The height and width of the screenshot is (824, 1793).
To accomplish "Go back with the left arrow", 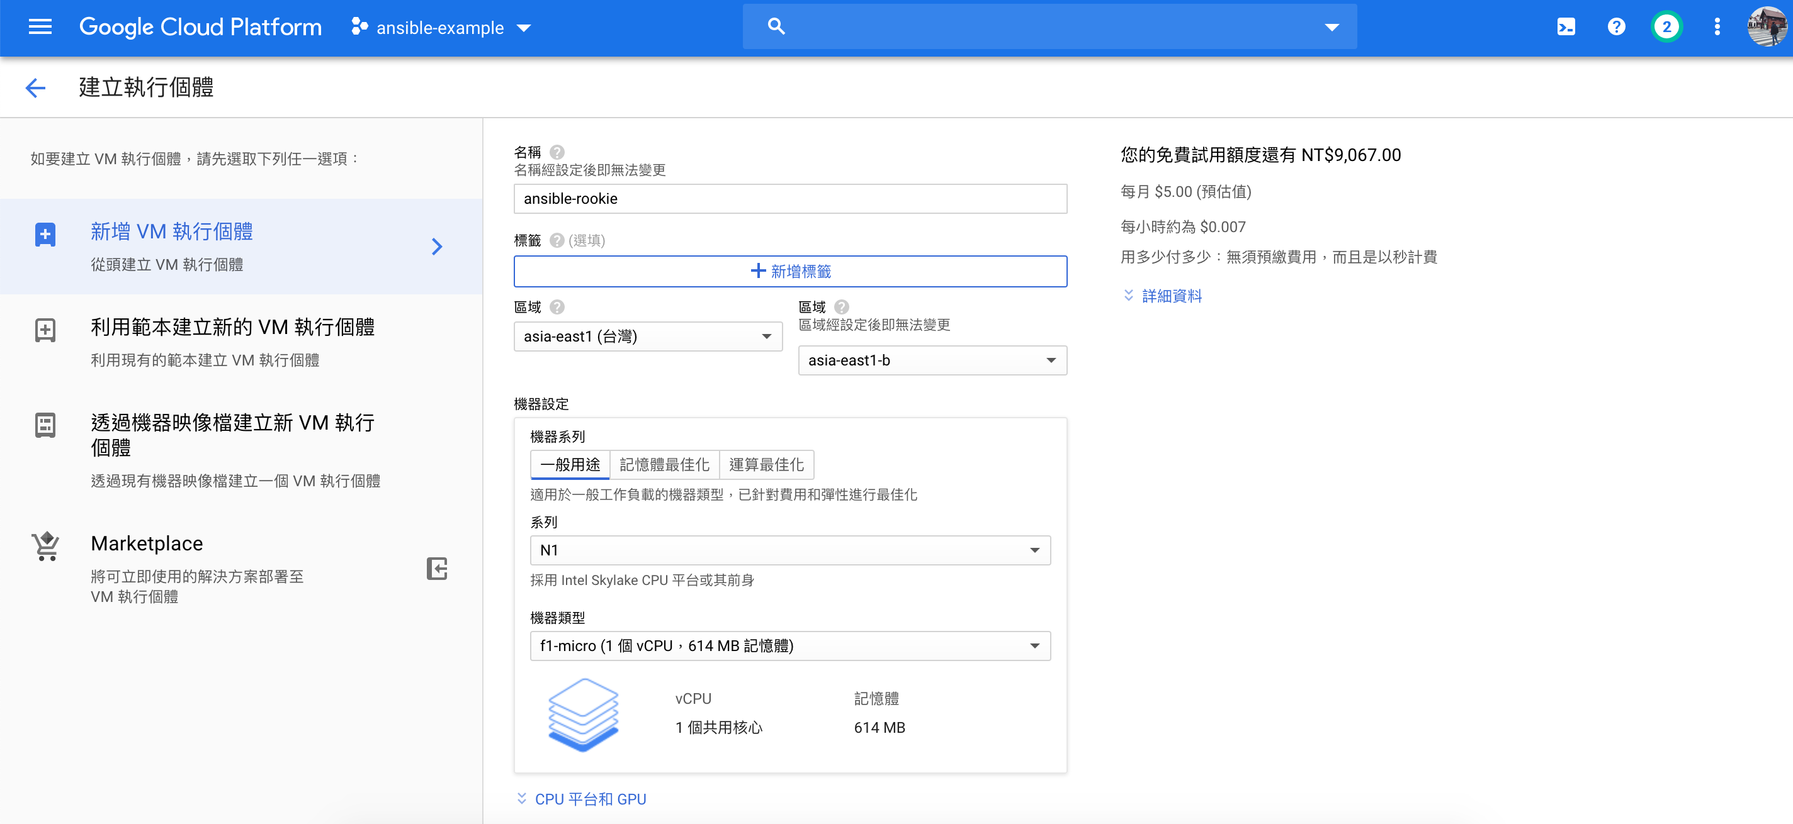I will [35, 87].
